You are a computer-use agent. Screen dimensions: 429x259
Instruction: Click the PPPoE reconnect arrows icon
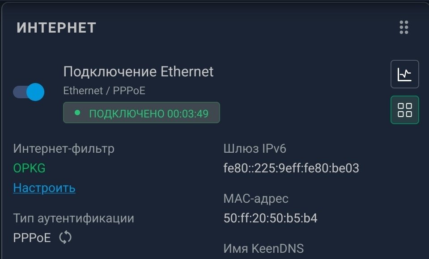coord(65,238)
